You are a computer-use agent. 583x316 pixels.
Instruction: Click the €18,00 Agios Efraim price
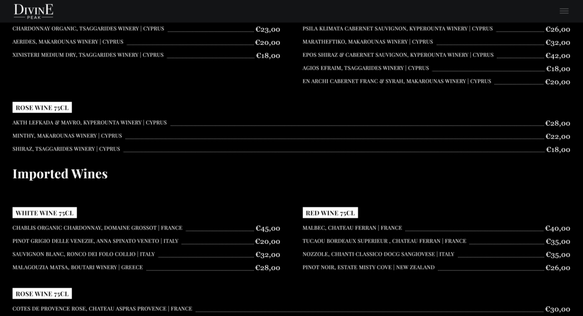tap(558, 69)
